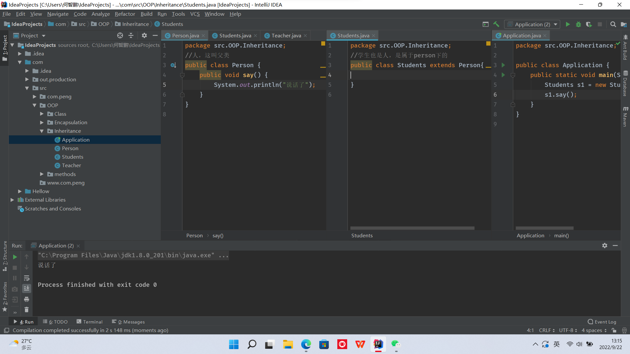Image resolution: width=630 pixels, height=354 pixels.
Task: Toggle soft-wrap in Run console
Action: coord(27,278)
